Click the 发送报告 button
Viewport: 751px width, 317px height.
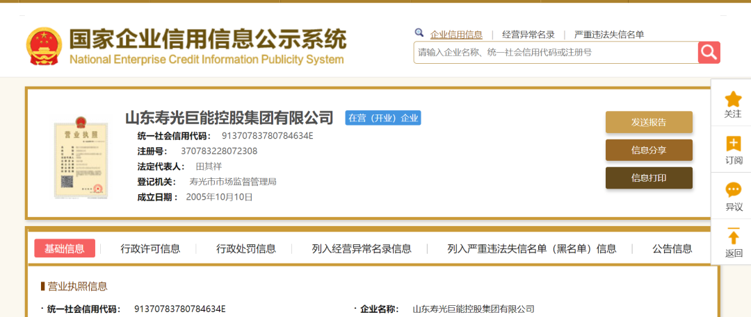tap(649, 122)
